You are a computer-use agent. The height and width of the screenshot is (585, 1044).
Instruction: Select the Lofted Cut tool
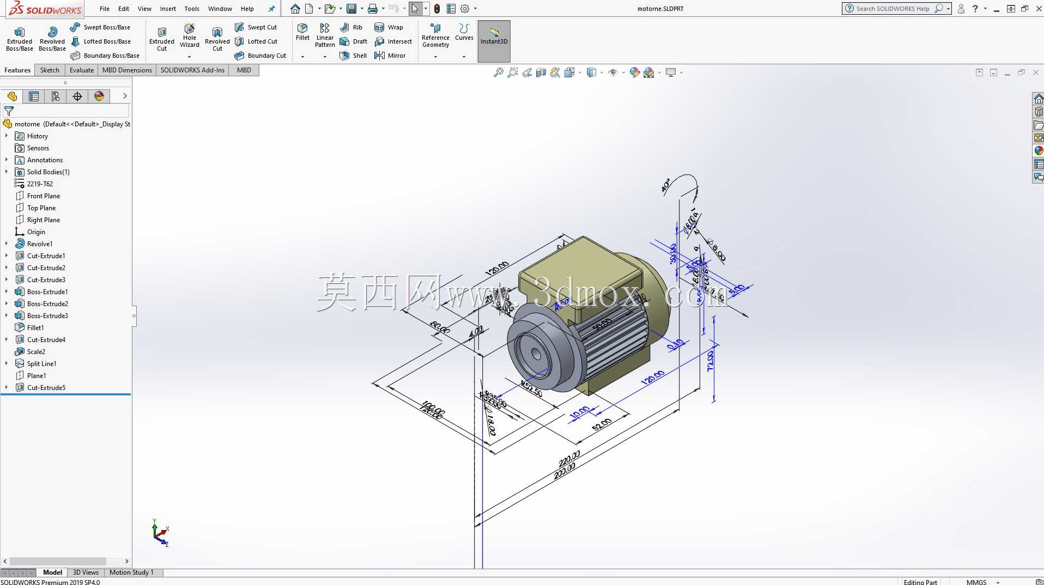(x=256, y=41)
